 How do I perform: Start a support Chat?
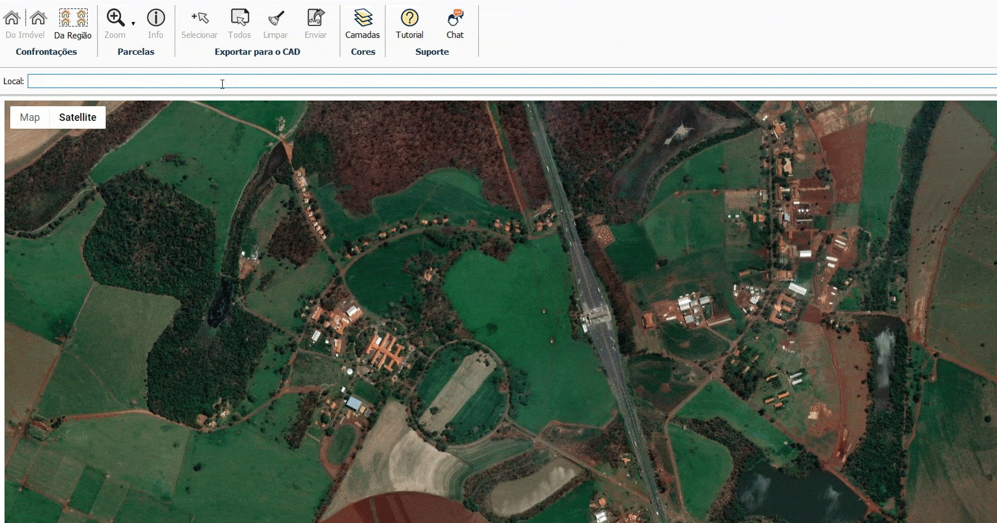pos(455,24)
